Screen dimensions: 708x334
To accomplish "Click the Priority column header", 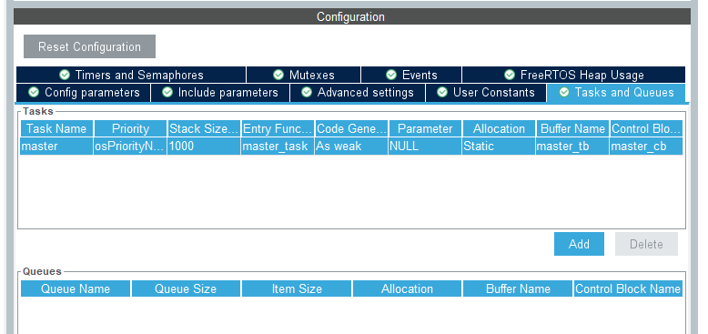I will click(x=130, y=128).
